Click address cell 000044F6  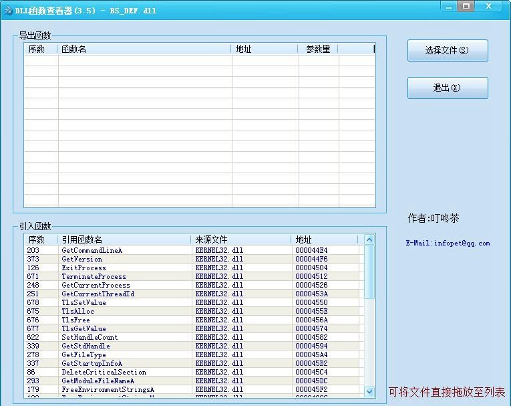pos(311,259)
